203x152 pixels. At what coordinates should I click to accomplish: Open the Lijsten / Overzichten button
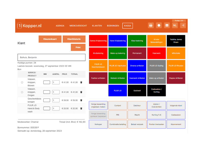[156, 105]
